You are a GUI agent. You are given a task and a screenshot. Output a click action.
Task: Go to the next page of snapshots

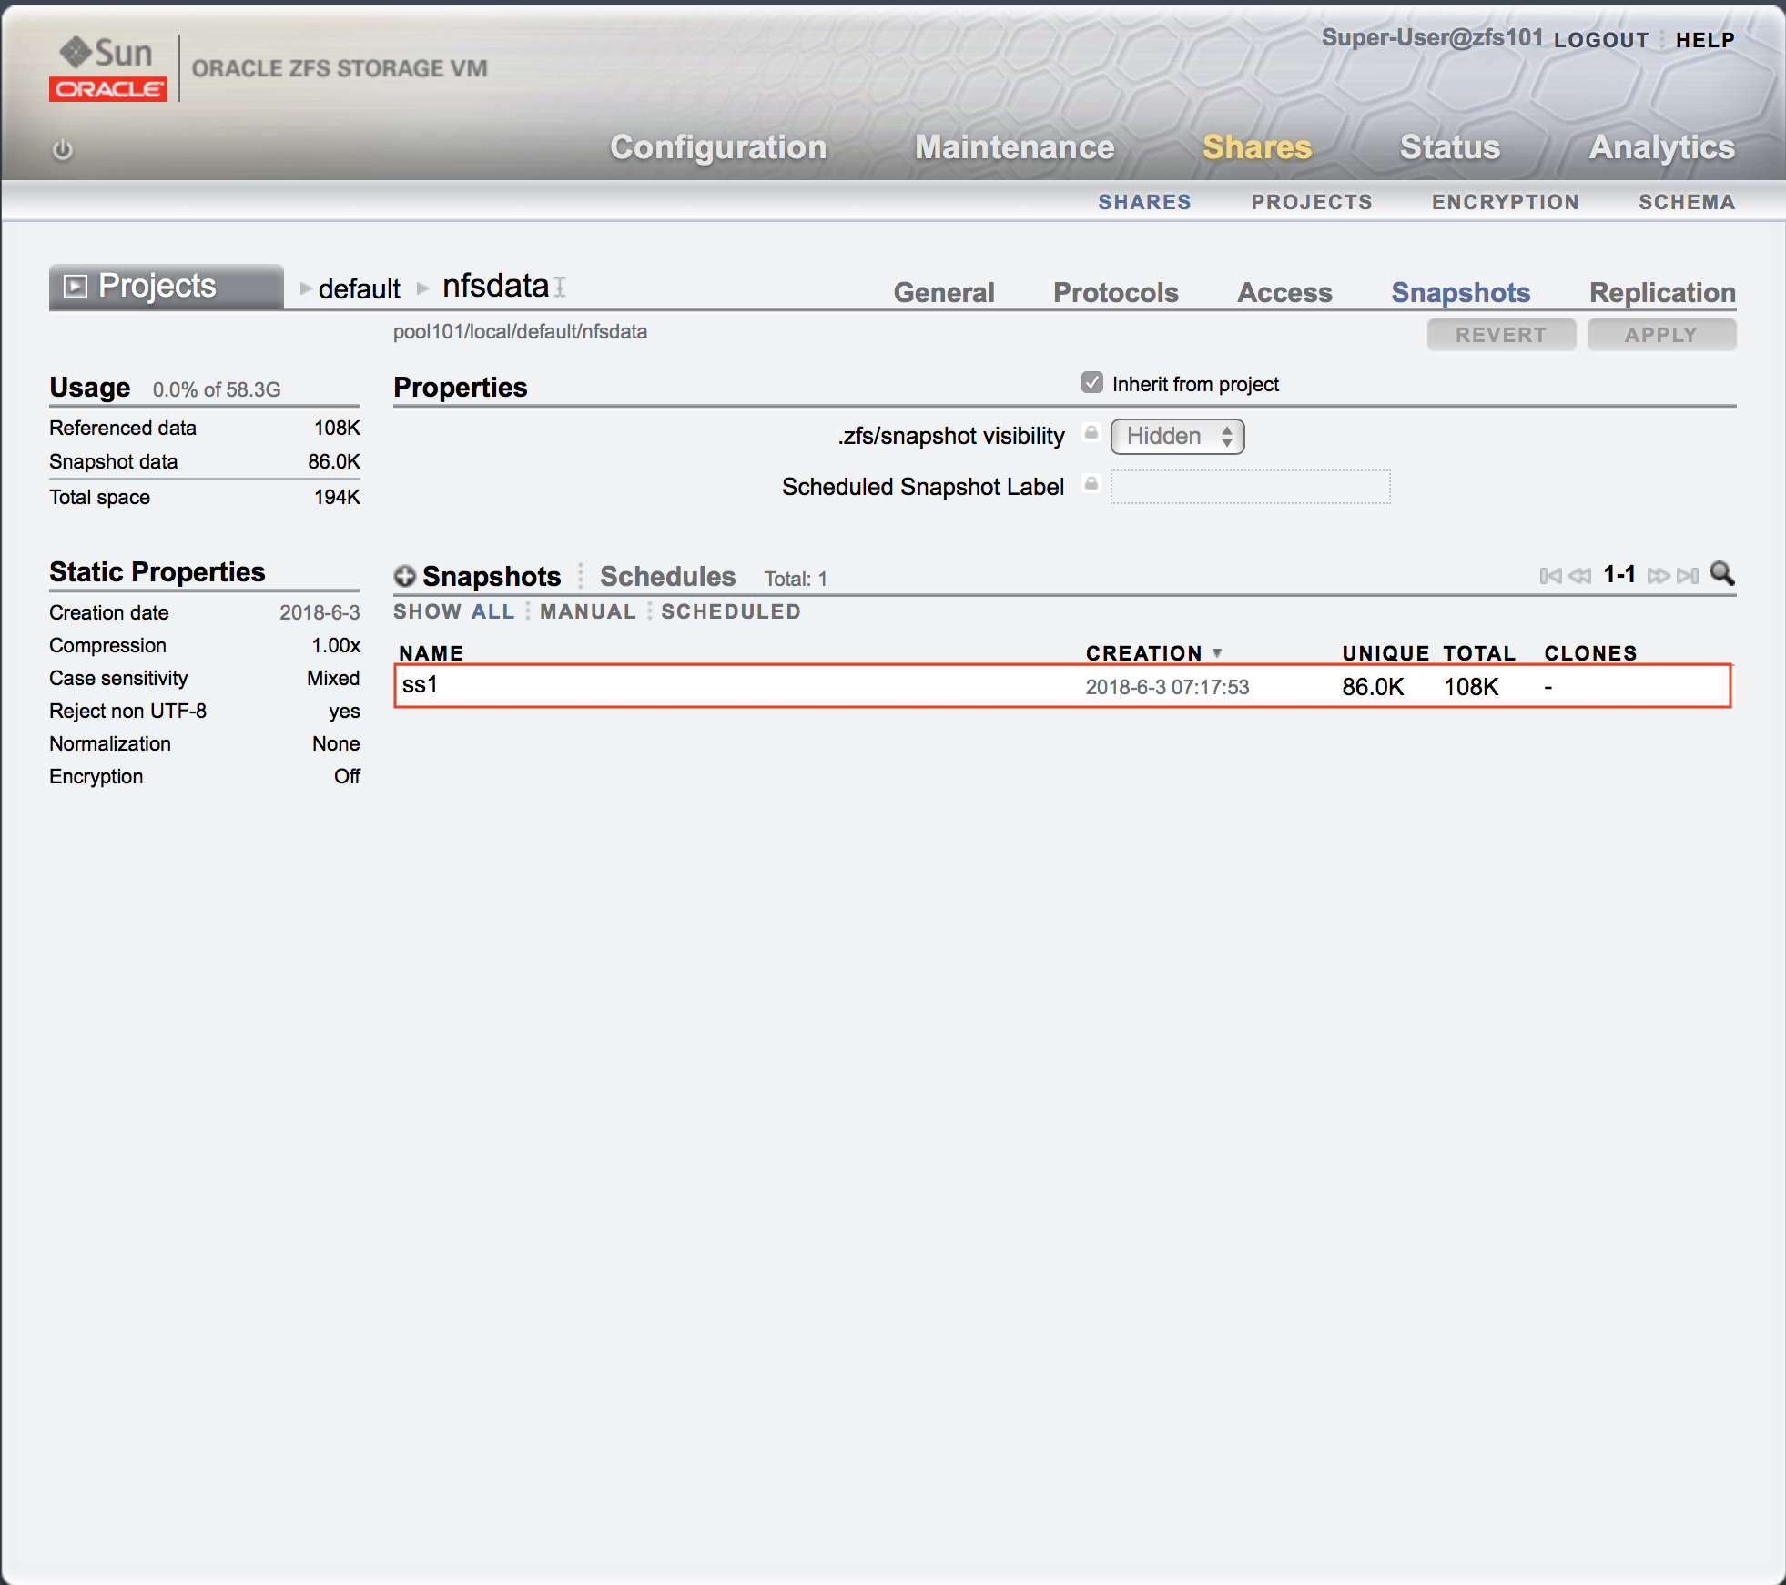click(x=1659, y=576)
